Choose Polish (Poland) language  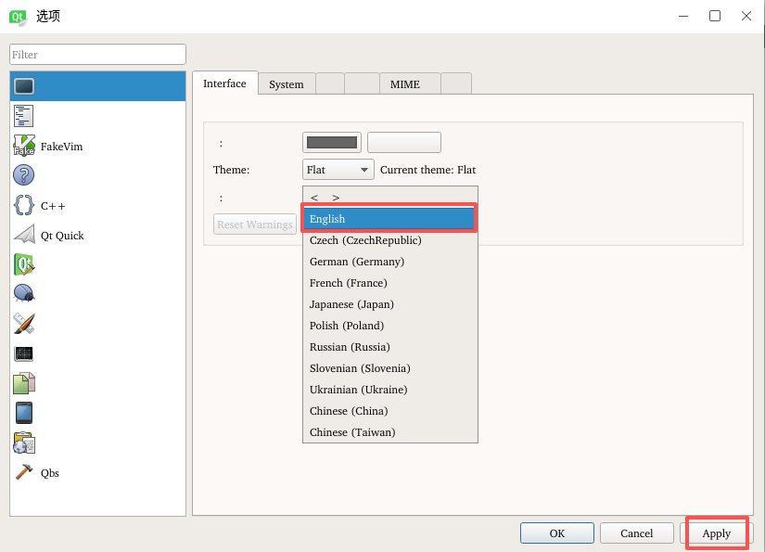pos(389,326)
